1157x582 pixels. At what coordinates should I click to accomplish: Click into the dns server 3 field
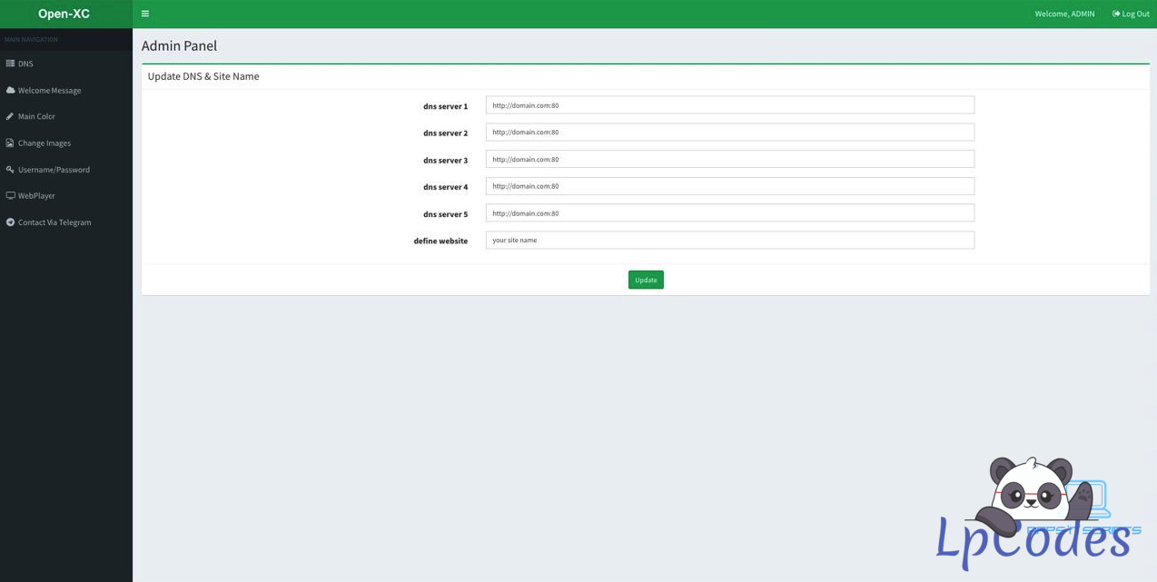click(x=729, y=159)
